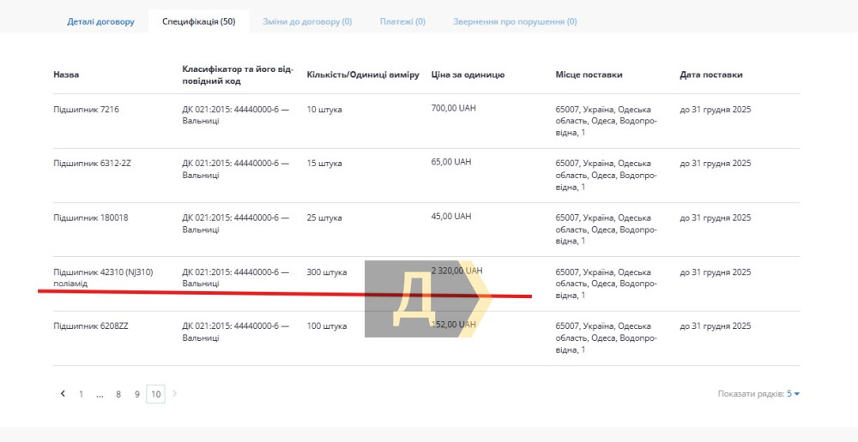
Task: Click the disabled next page chevron
Action: 175,394
